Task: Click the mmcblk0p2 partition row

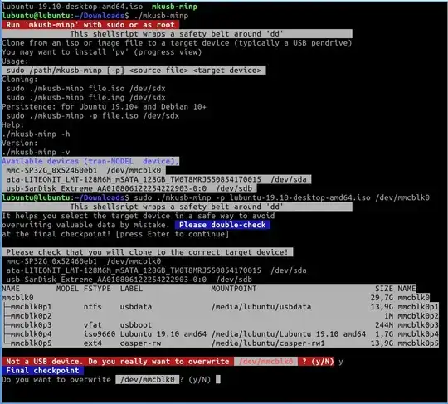Action: tap(220, 316)
